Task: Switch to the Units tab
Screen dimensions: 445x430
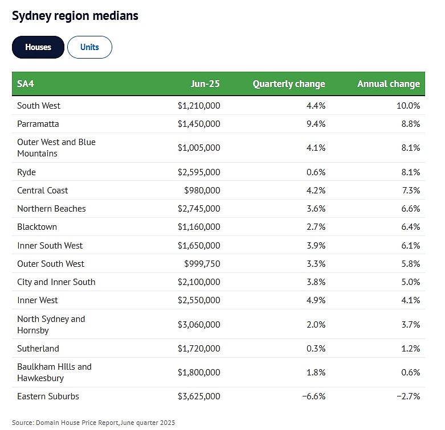Action: (x=89, y=47)
